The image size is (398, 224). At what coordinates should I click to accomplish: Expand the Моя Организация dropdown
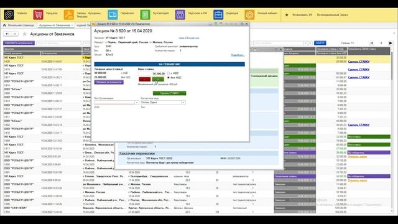click(137, 102)
